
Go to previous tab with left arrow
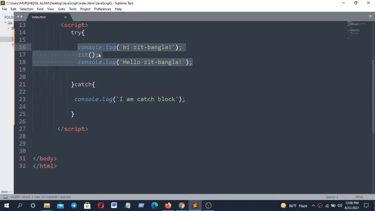pyautogui.click(x=18, y=17)
